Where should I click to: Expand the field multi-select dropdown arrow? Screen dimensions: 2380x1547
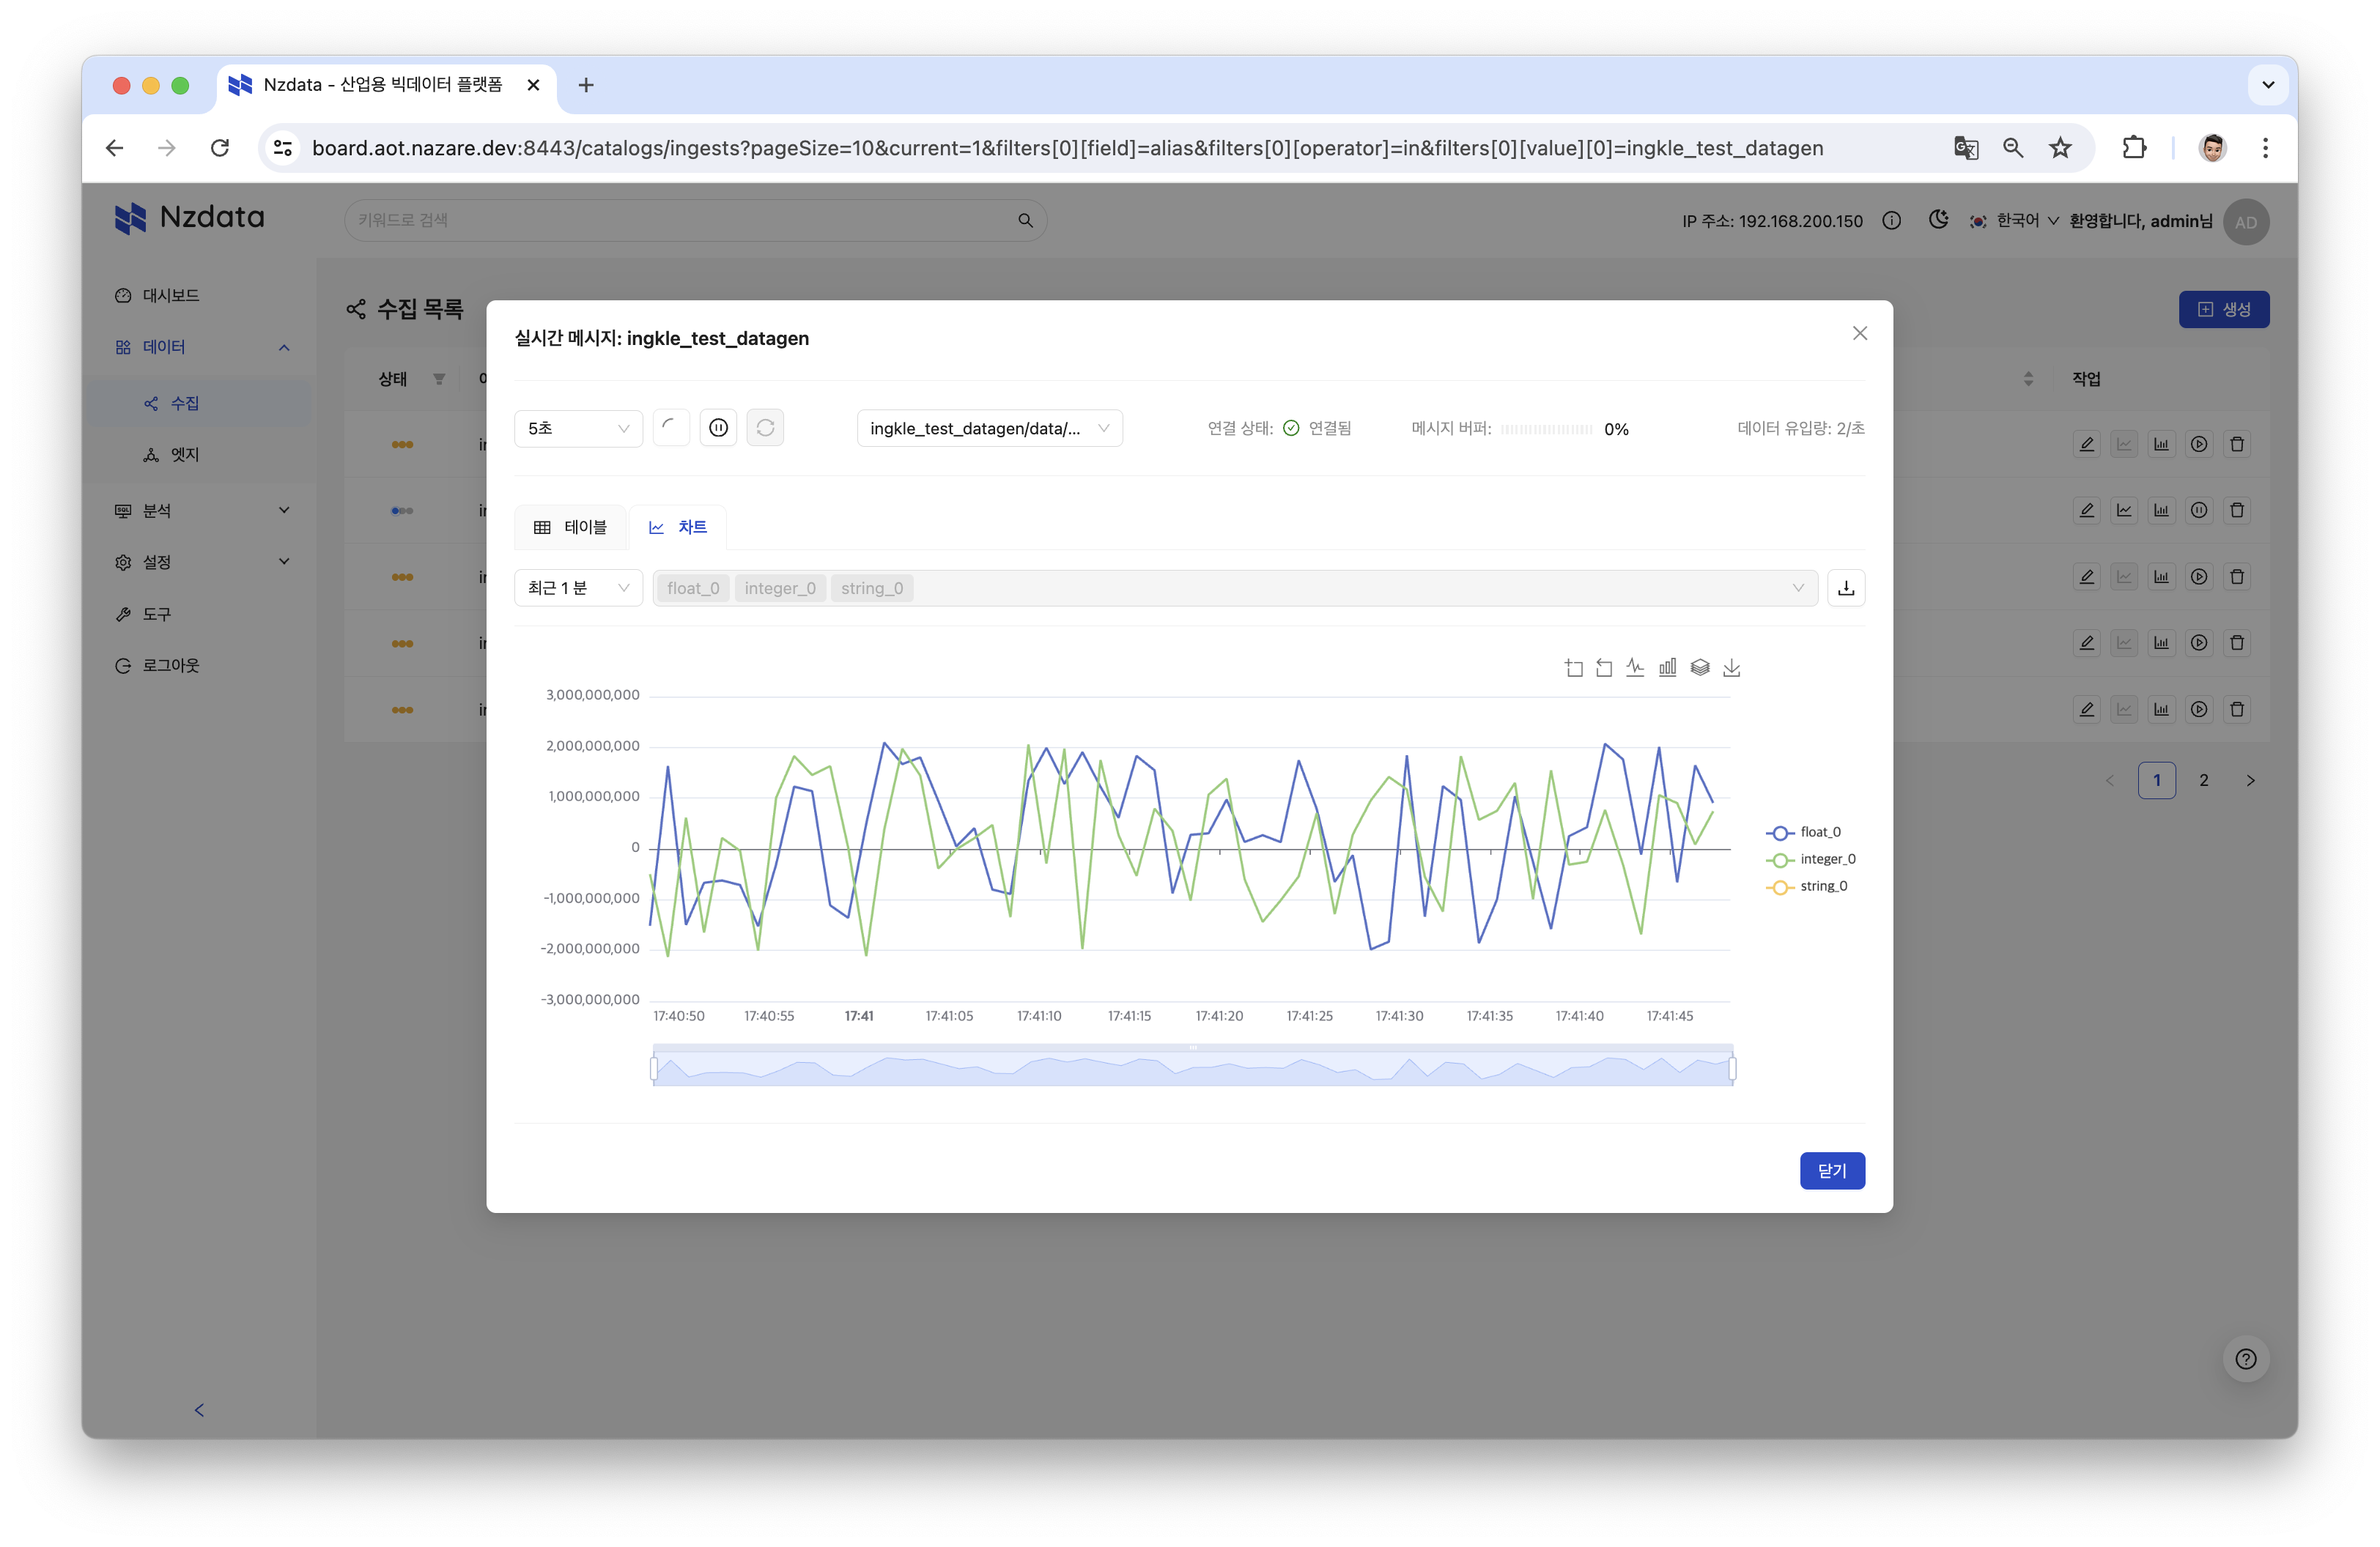pos(1797,587)
